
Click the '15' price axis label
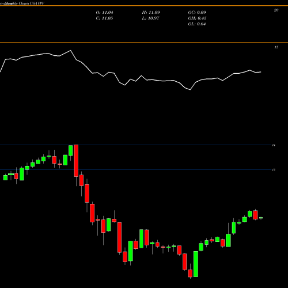coord(276,47)
